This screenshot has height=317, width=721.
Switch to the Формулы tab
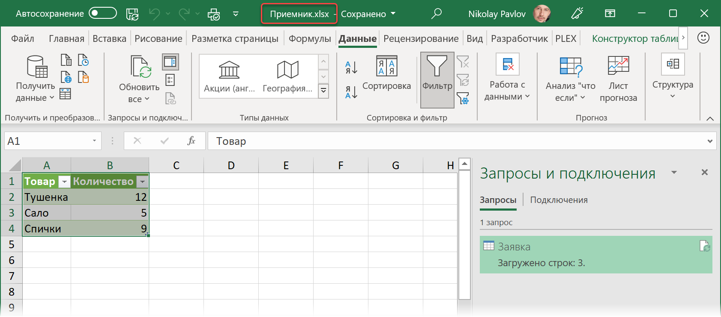pos(310,38)
